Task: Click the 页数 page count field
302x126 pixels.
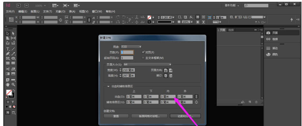Action: point(127,52)
